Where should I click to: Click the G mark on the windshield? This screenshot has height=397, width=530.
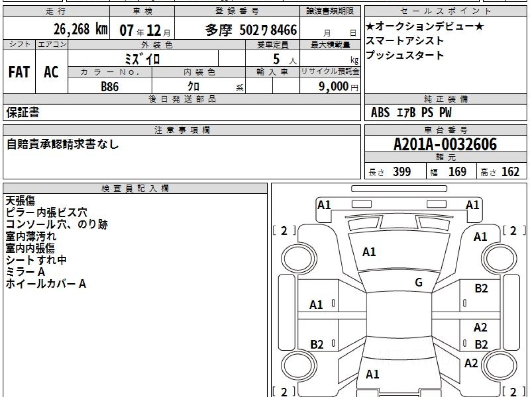[x=419, y=283]
